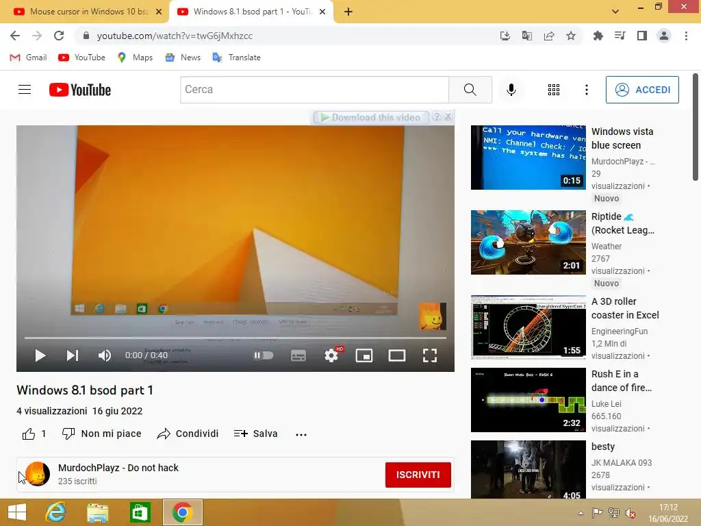701x526 pixels.
Task: Open Chrome three-dot menu
Action: [686, 36]
